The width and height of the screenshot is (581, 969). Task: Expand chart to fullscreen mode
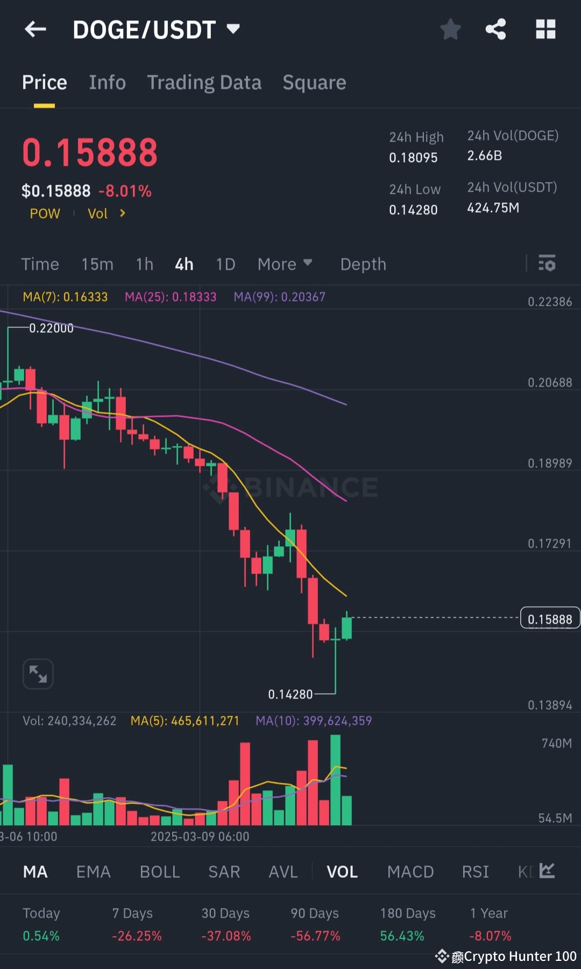38,674
